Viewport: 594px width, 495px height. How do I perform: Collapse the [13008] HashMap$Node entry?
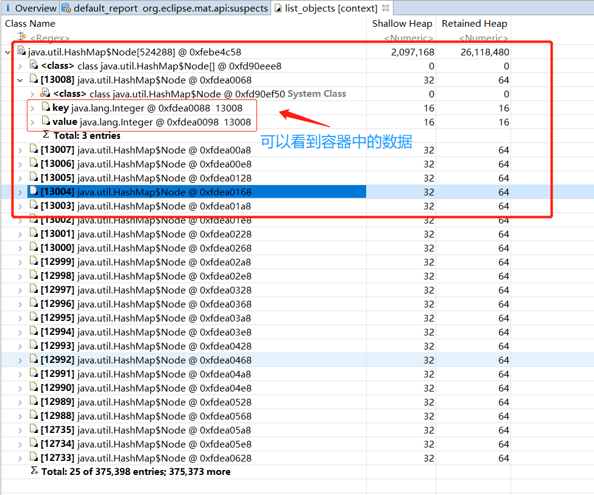(19, 80)
